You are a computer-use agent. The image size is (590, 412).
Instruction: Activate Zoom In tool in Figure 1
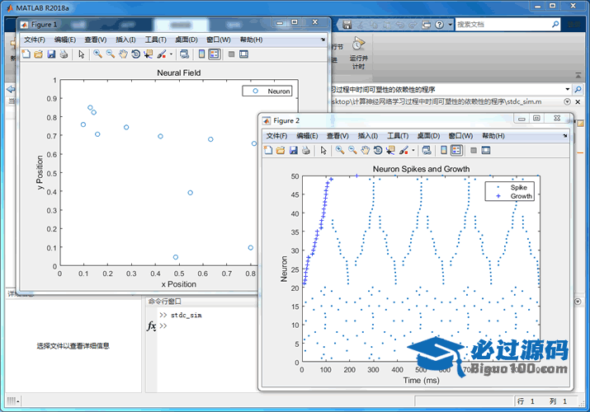click(98, 54)
